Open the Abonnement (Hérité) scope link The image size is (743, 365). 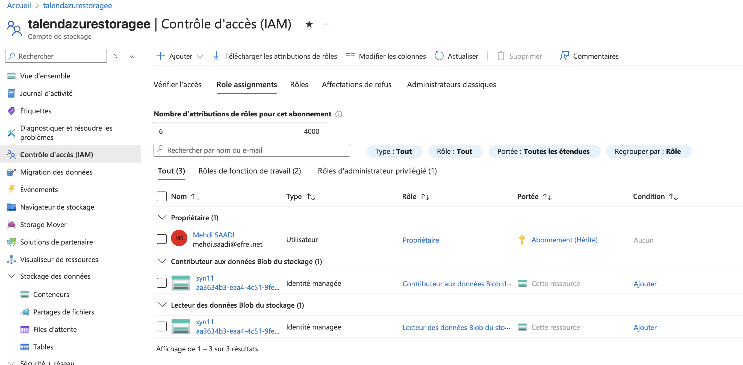[564, 240]
